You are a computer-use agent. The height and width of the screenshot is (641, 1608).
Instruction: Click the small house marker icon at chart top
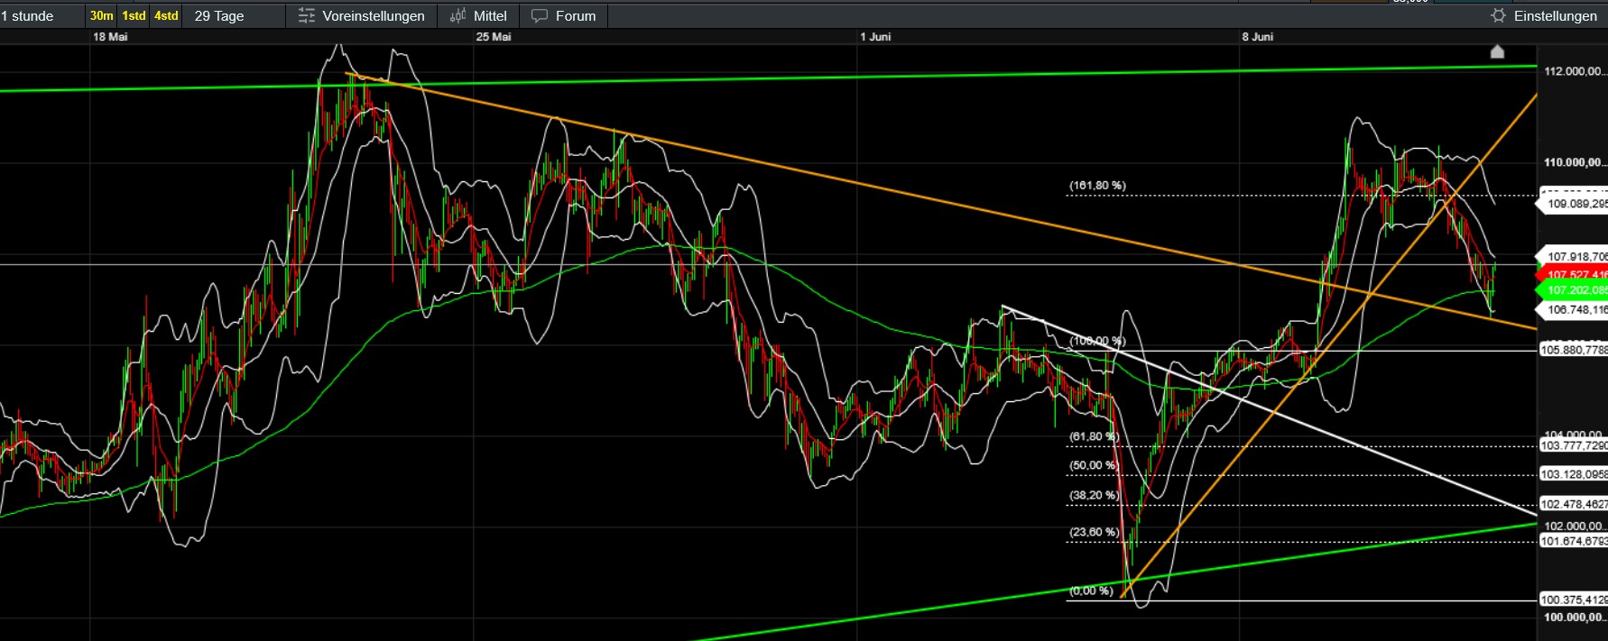(1497, 52)
